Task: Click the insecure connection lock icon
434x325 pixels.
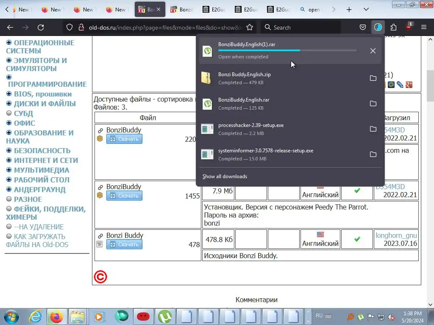Action: click(x=81, y=28)
